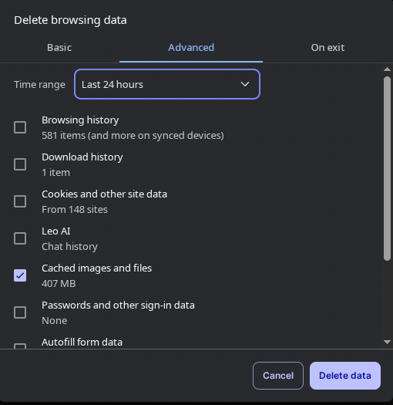Image resolution: width=393 pixels, height=405 pixels.
Task: Open the Time range dropdown
Action: (167, 84)
